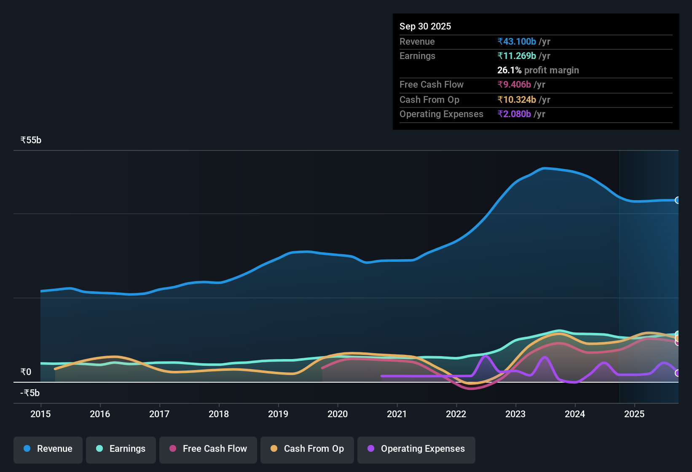Click the Earnings value ₹11.269b

point(517,56)
